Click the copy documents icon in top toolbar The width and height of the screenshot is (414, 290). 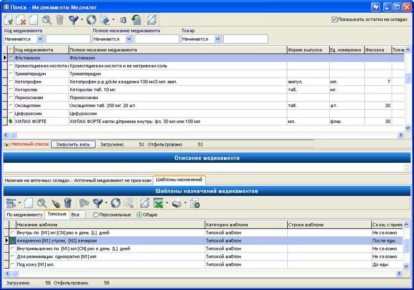click(x=105, y=20)
